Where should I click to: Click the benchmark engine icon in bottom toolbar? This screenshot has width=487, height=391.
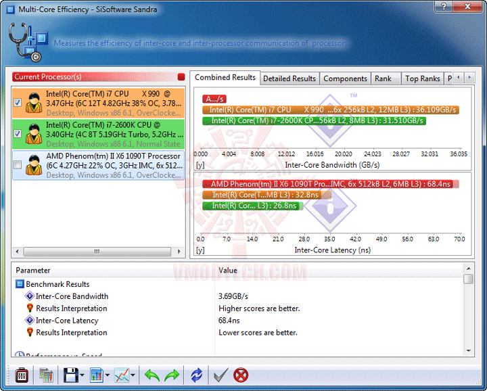tap(22, 375)
